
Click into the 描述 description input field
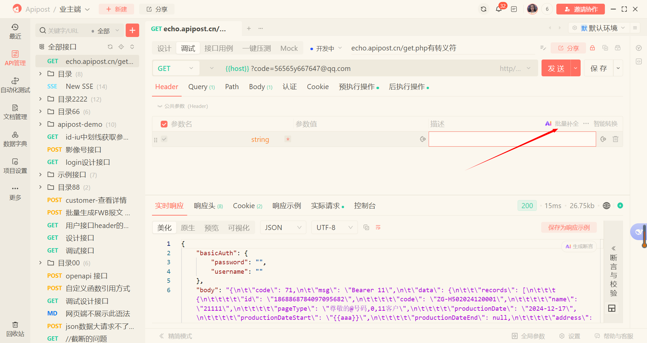[512, 139]
